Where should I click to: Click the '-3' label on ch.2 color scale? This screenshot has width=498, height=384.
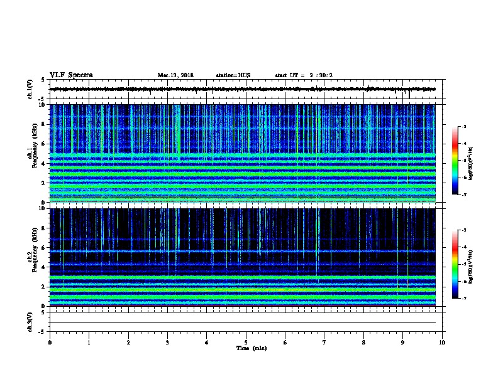464,230
